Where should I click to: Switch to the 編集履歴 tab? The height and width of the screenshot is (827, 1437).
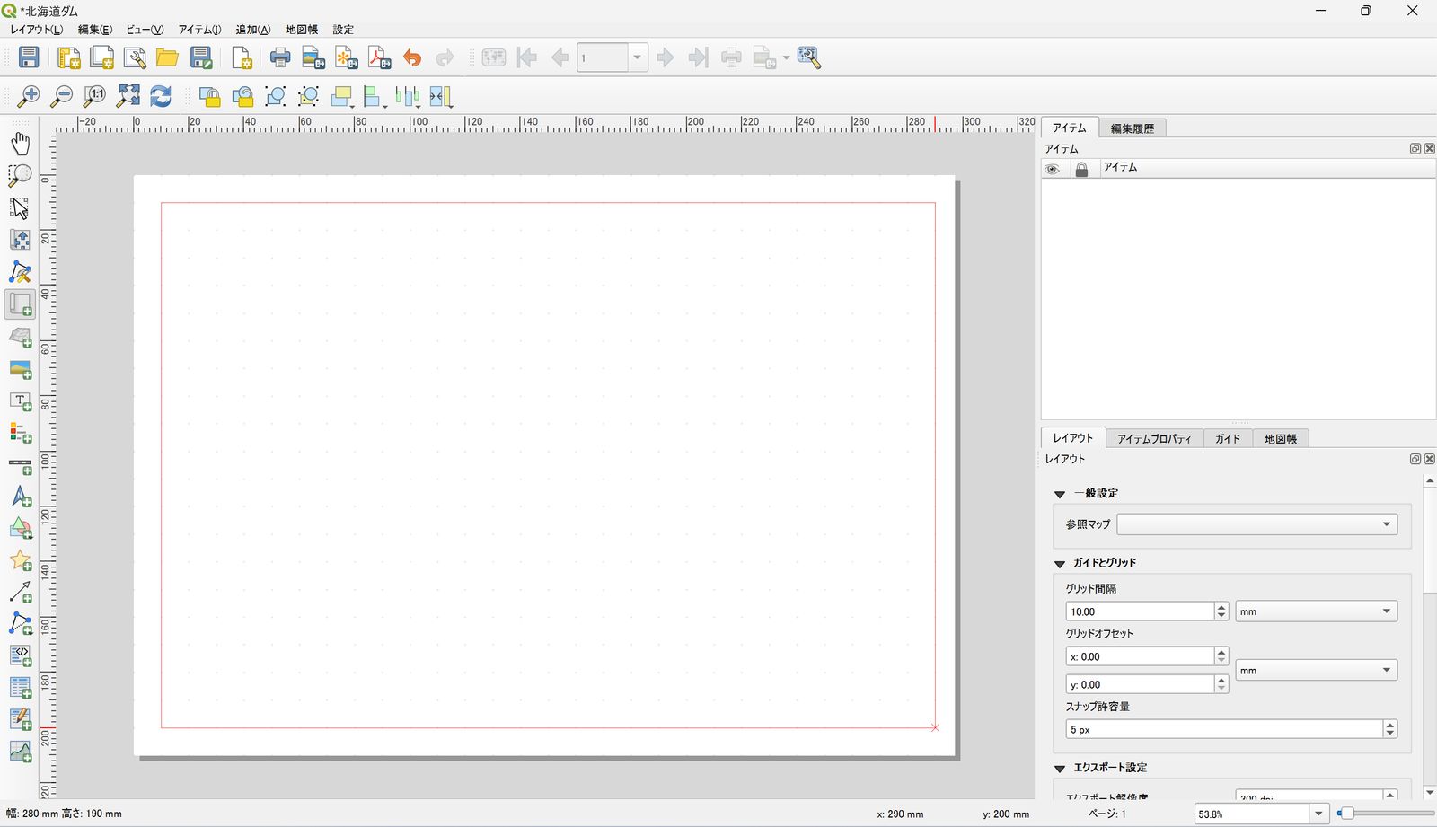click(1132, 128)
